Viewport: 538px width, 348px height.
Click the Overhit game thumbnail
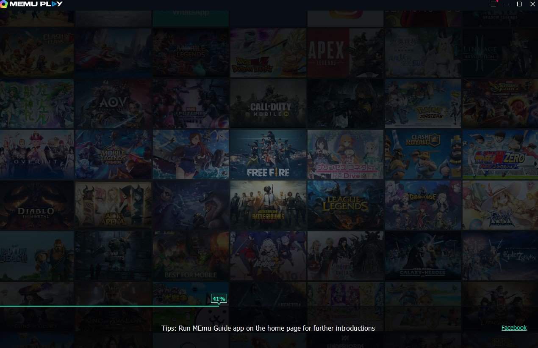[x=37, y=154]
